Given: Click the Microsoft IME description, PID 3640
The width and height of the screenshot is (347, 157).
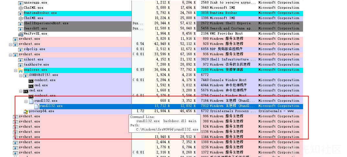Looking at the screenshot, I should [x=222, y=7].
